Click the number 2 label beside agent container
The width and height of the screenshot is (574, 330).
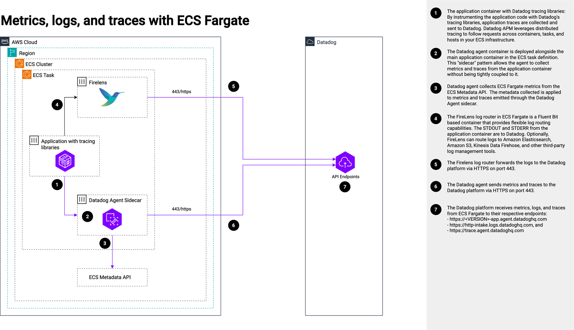87,216
